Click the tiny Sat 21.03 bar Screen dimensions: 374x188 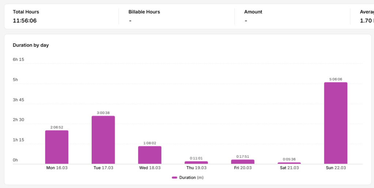tap(289, 163)
